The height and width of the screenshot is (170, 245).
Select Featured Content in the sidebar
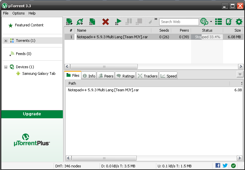coord(29,25)
